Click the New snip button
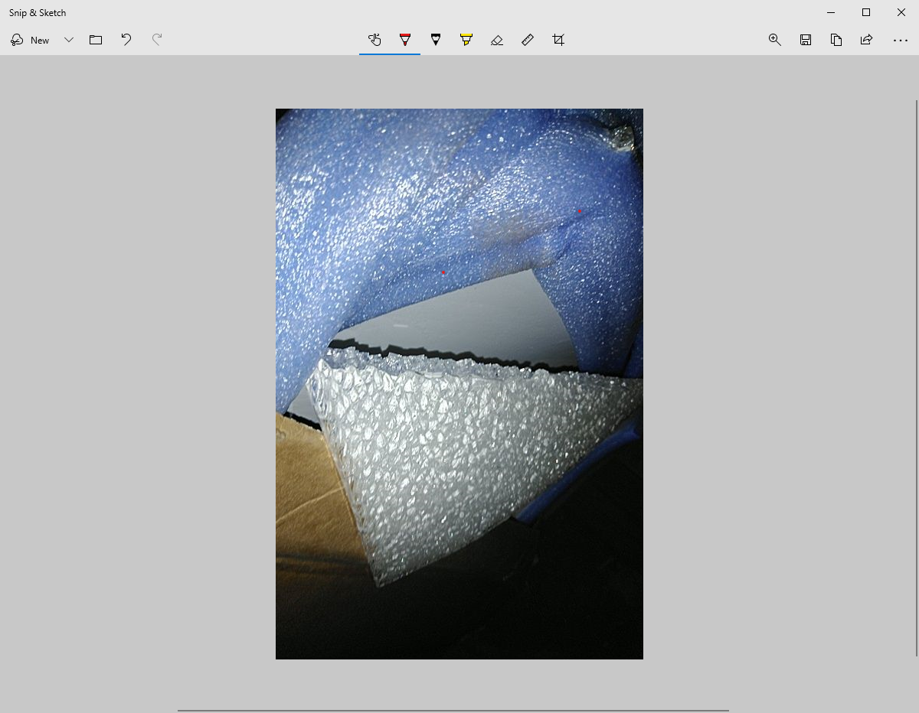The height and width of the screenshot is (713, 919). [31, 40]
